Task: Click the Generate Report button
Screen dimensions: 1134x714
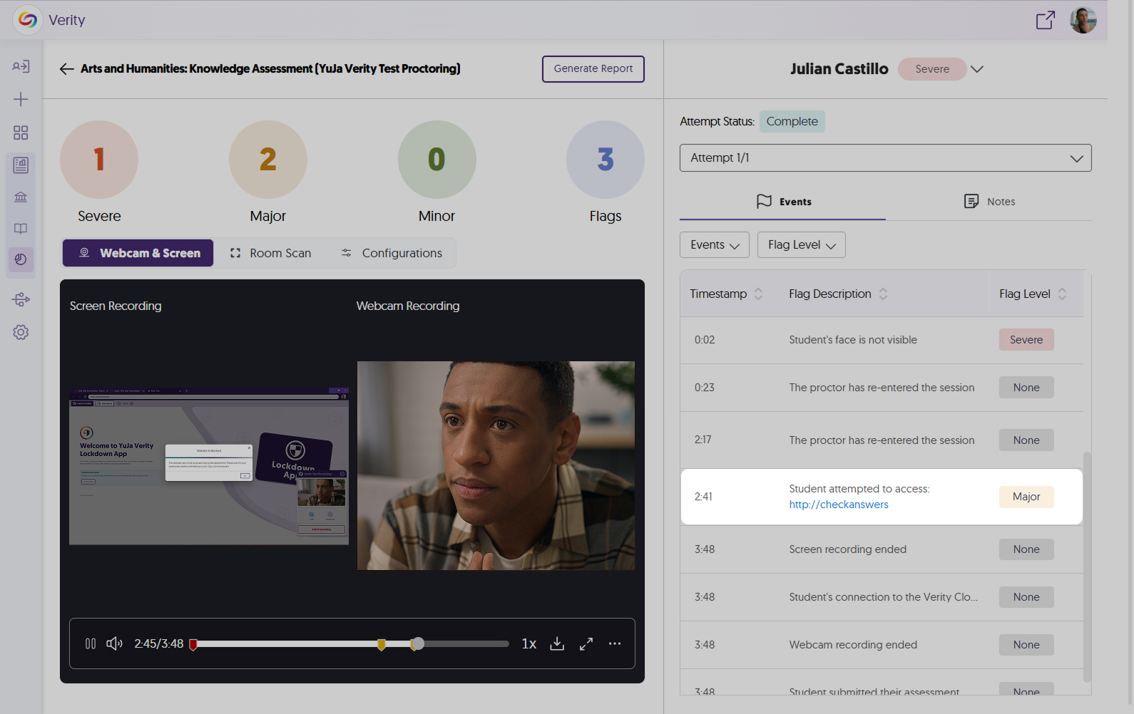Action: click(593, 69)
